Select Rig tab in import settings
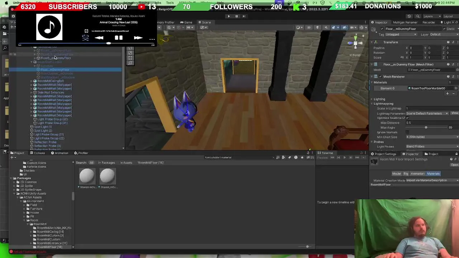 pyautogui.click(x=406, y=174)
